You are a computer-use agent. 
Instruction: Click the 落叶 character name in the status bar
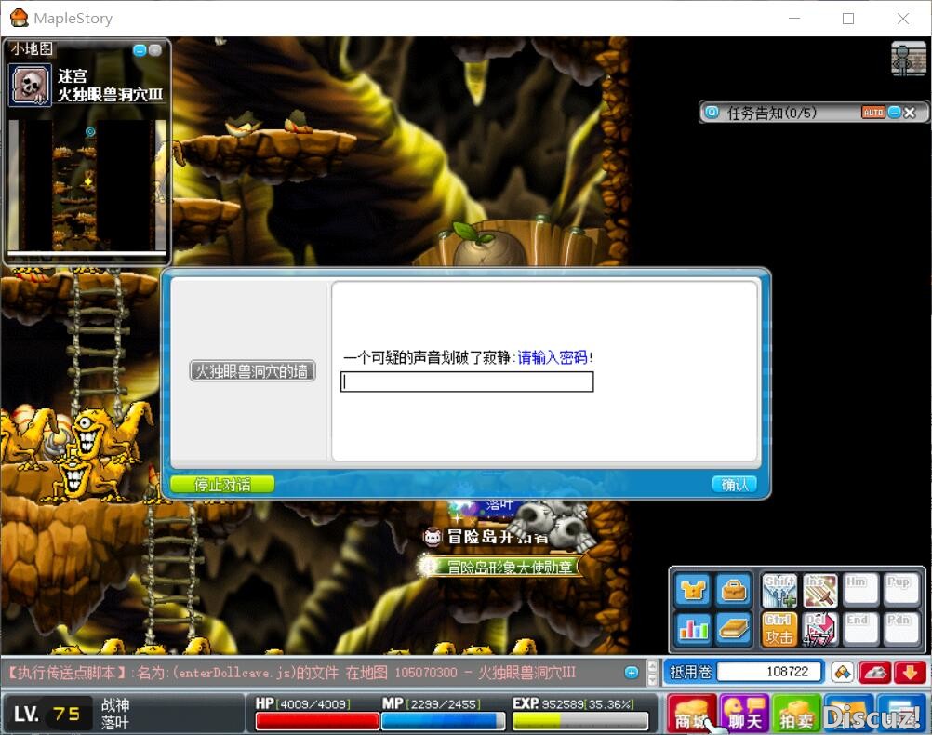(x=115, y=723)
